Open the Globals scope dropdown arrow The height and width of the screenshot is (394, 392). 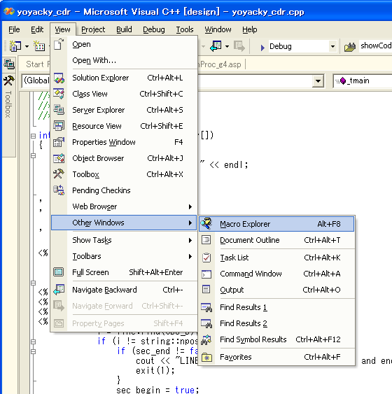[318, 81]
